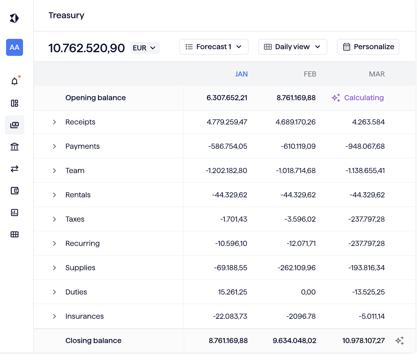Click the sparkle icon next to Closing balance

401,340
